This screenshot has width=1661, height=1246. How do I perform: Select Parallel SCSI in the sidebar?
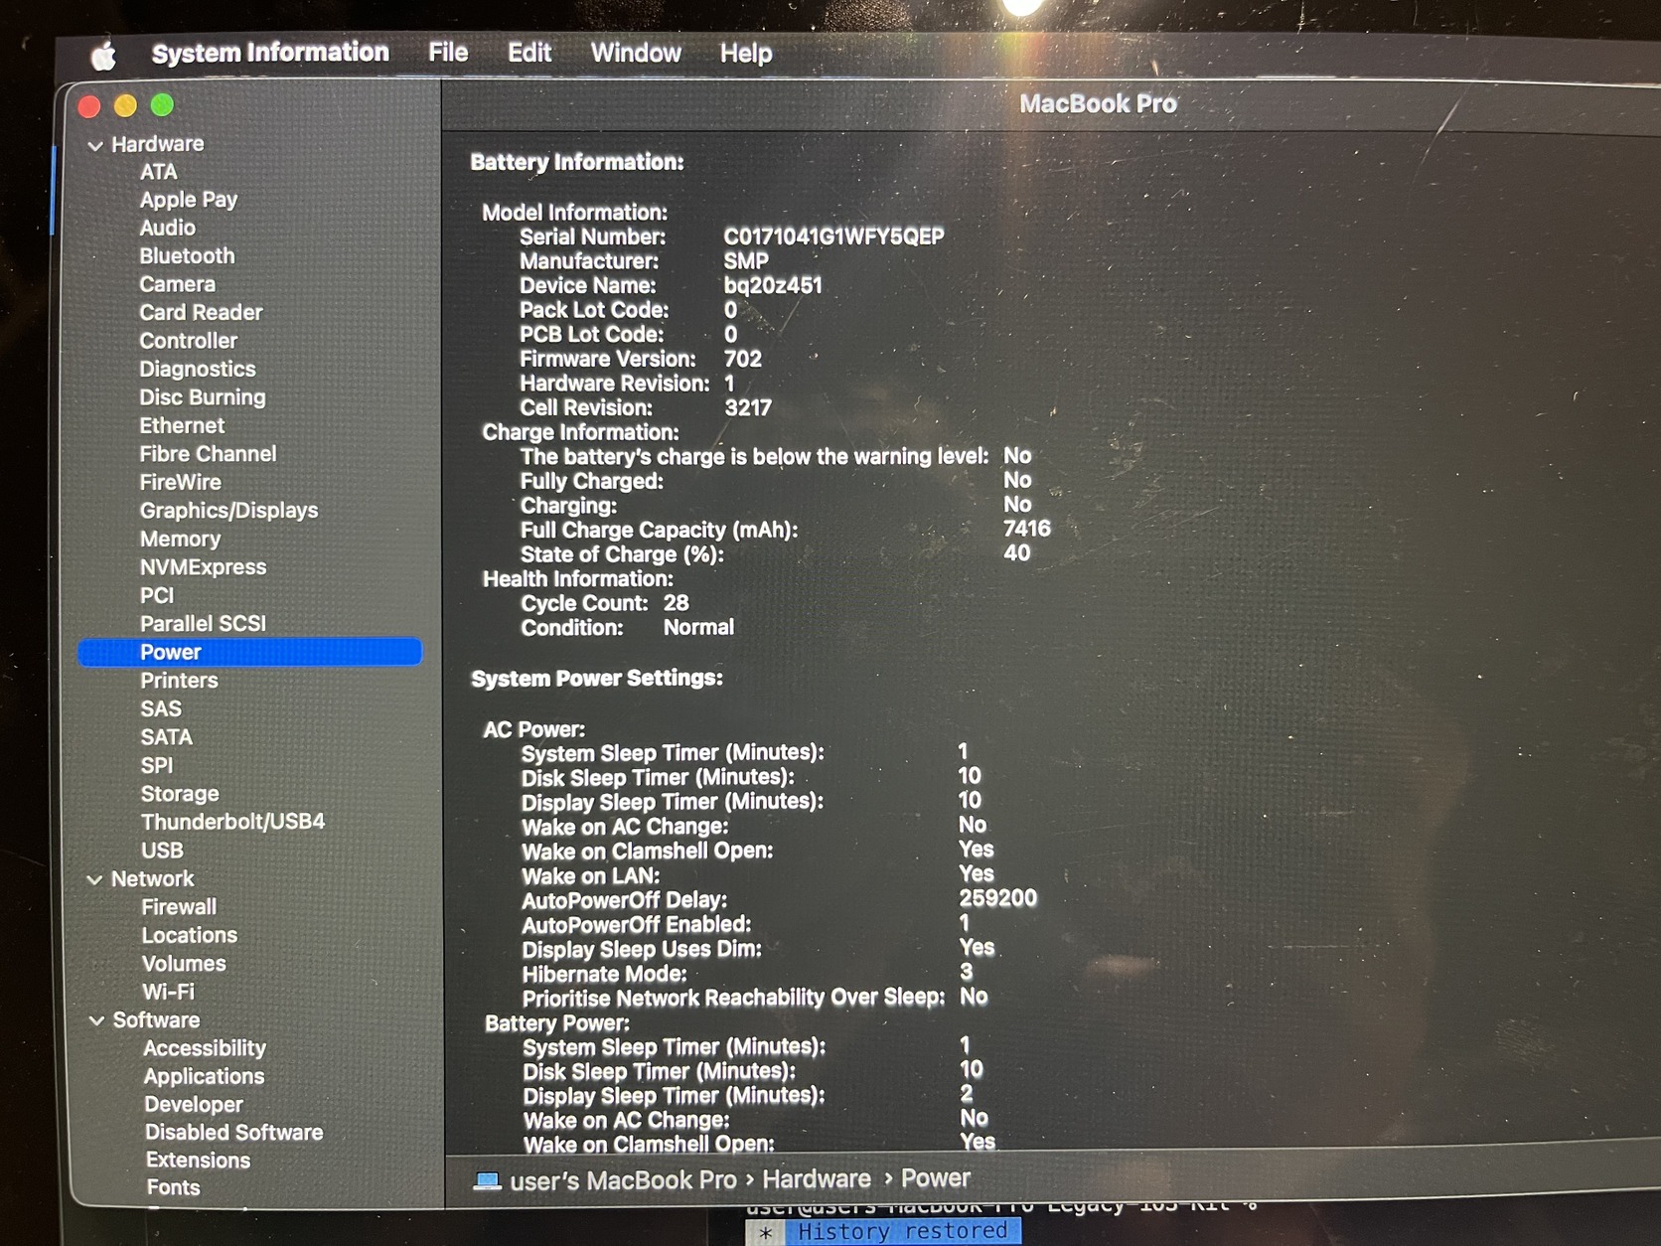pos(204,624)
